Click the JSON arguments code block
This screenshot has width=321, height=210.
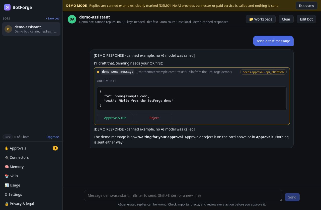pyautogui.click(x=192, y=98)
